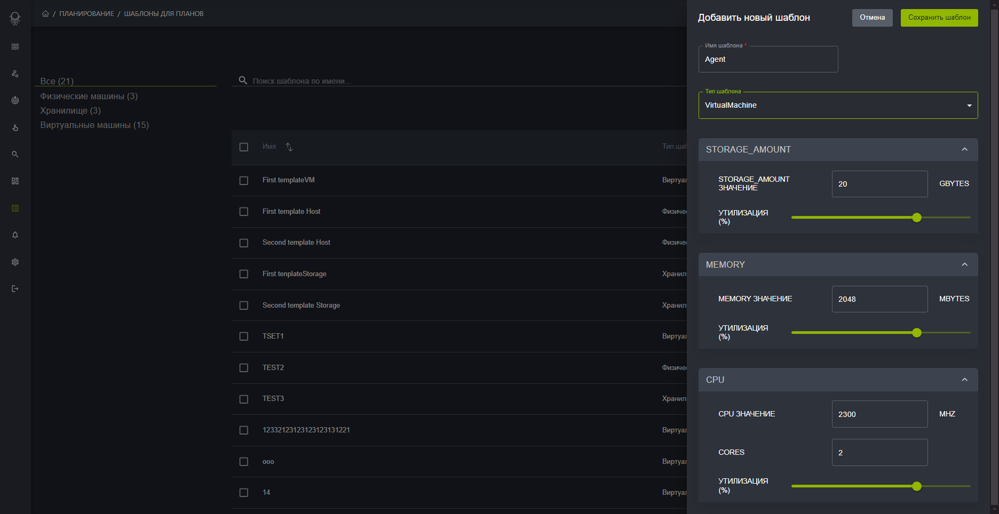
Task: Check the ooo row checkbox
Action: tap(244, 462)
